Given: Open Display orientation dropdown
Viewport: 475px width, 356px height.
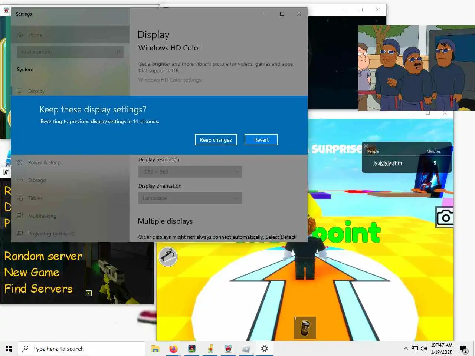Looking at the screenshot, I should (190, 198).
